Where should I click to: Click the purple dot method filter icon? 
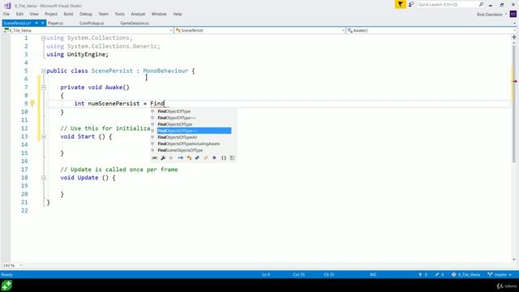point(214,158)
